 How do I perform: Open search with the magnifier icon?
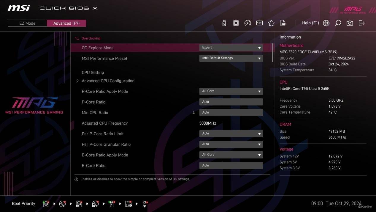click(338, 23)
